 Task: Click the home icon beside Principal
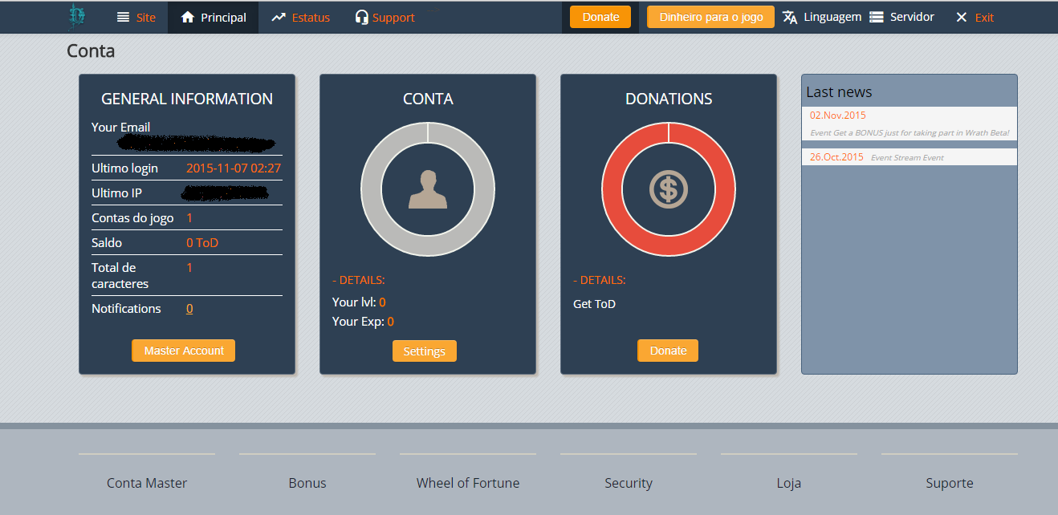(x=188, y=17)
